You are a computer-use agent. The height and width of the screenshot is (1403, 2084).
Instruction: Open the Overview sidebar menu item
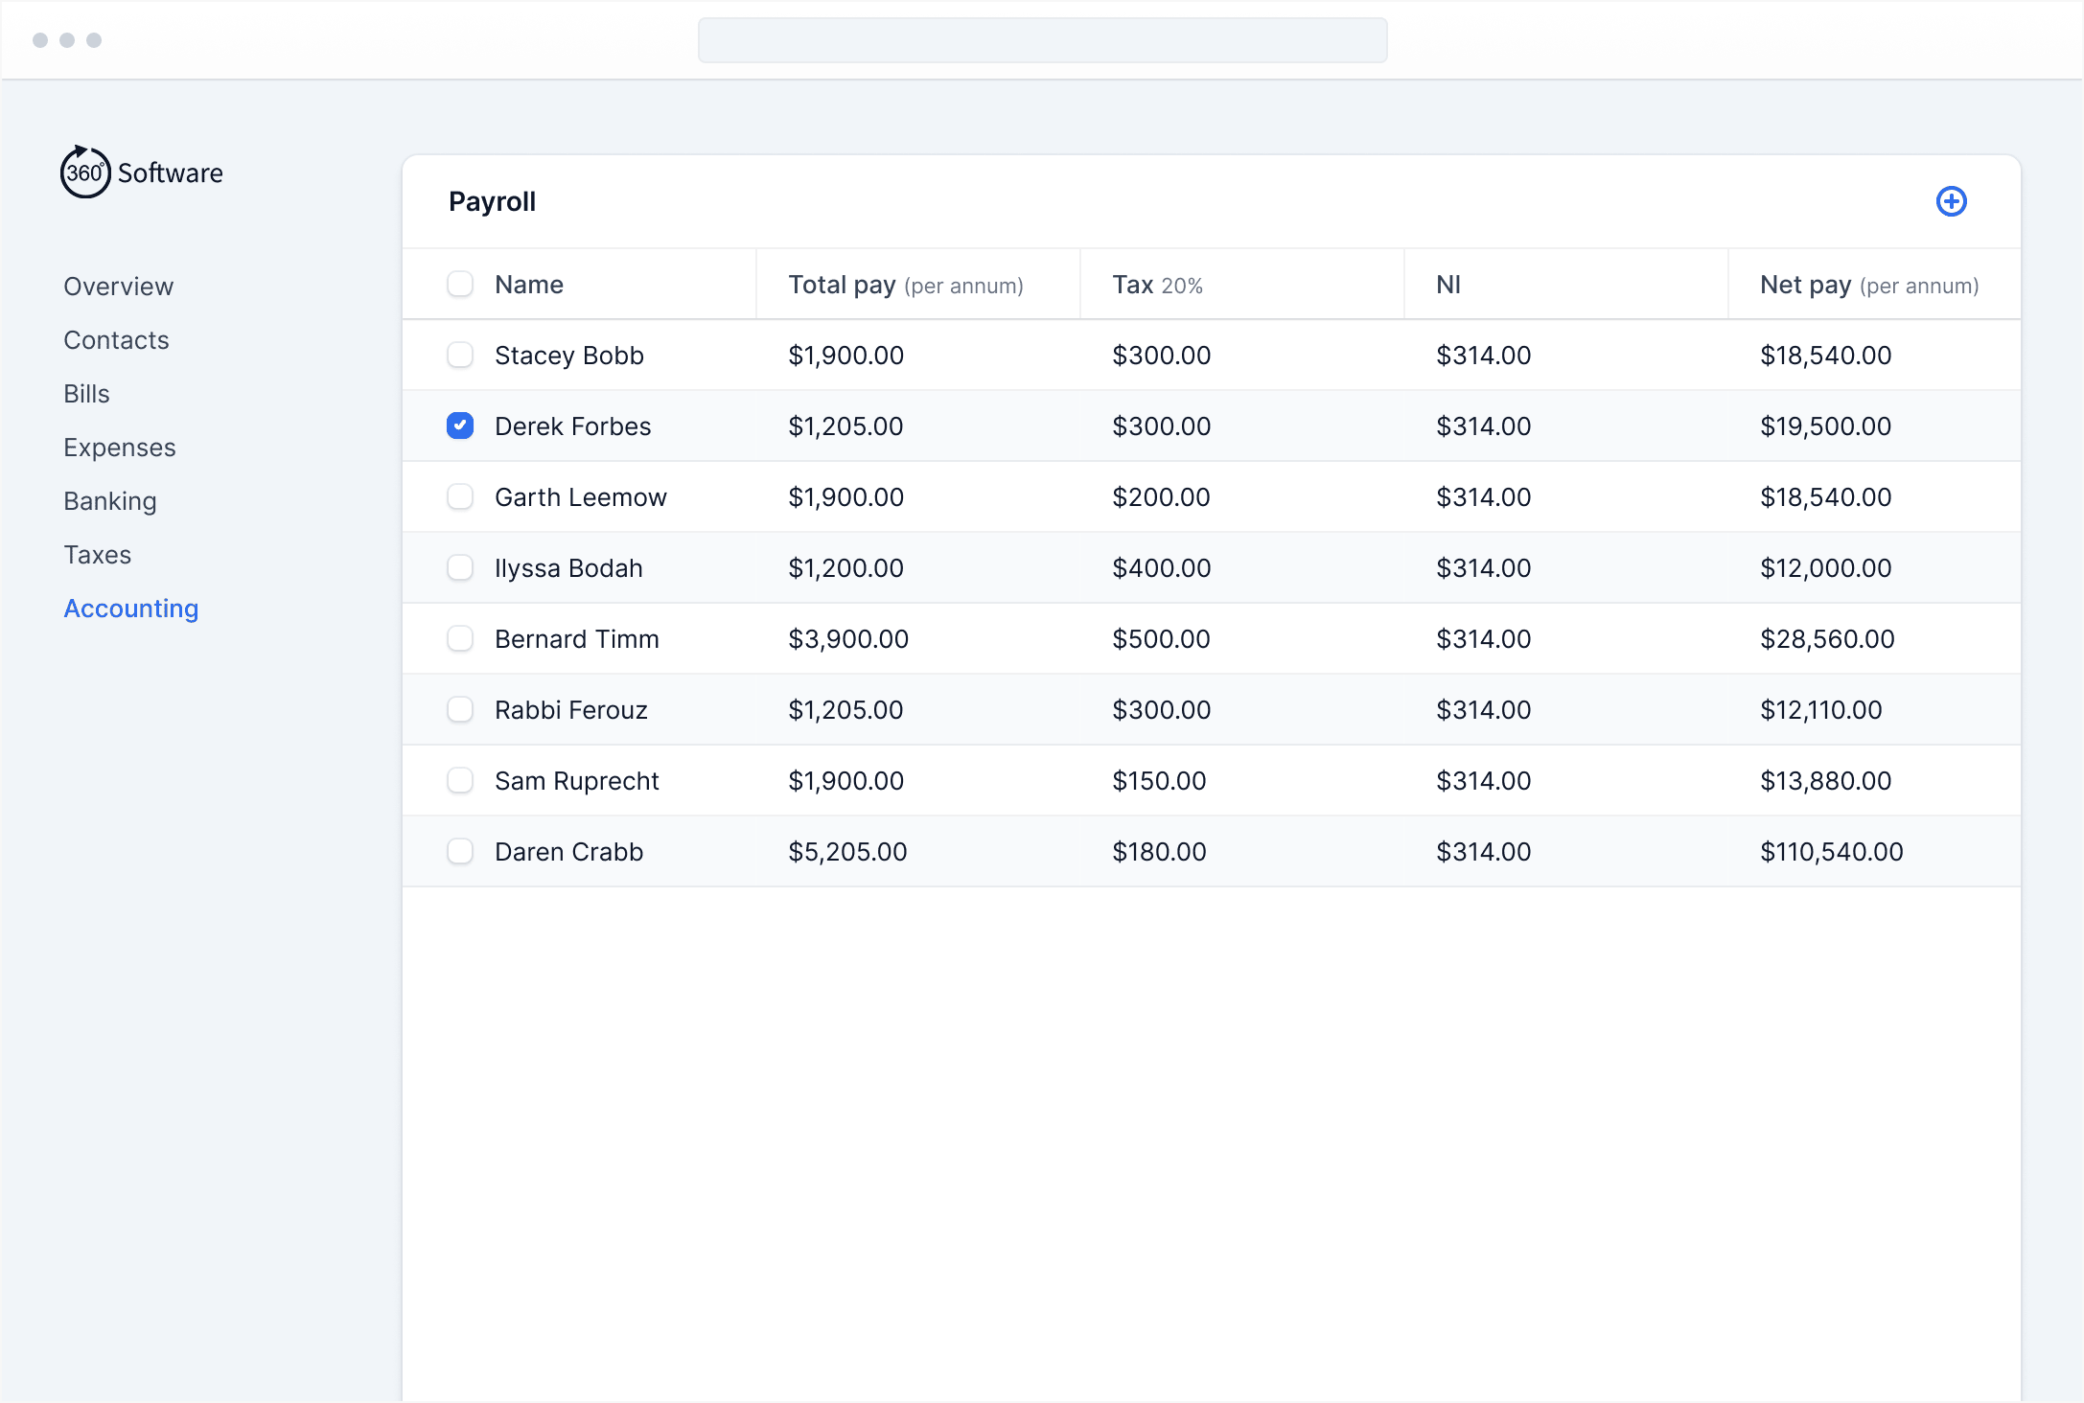[x=119, y=287]
